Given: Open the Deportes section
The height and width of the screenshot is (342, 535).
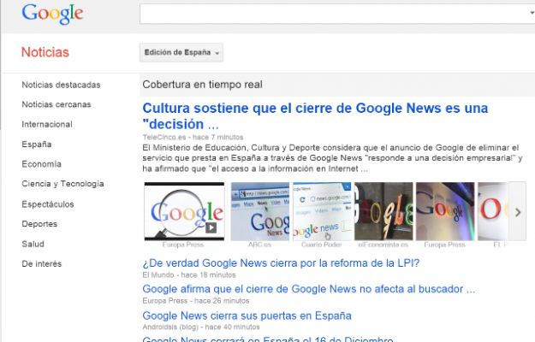Looking at the screenshot, I should pos(39,224).
